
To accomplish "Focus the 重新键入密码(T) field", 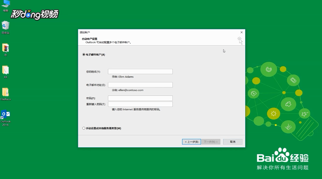I will 140,104.
